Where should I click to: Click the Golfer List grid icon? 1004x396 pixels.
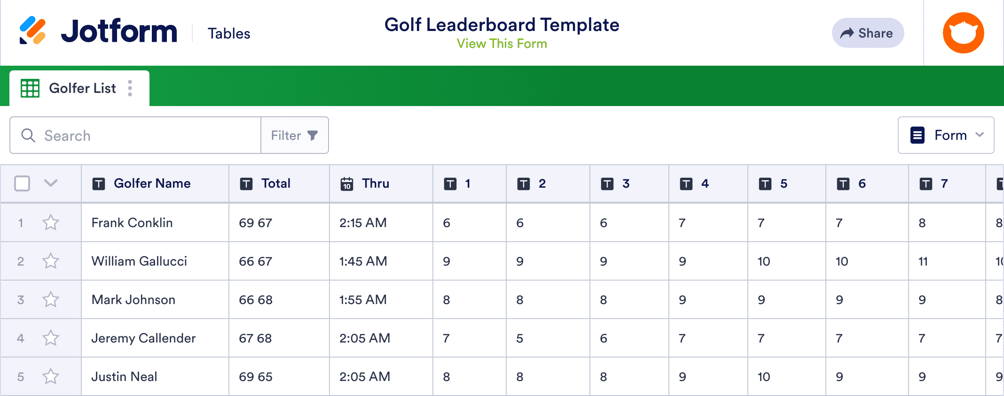click(30, 88)
